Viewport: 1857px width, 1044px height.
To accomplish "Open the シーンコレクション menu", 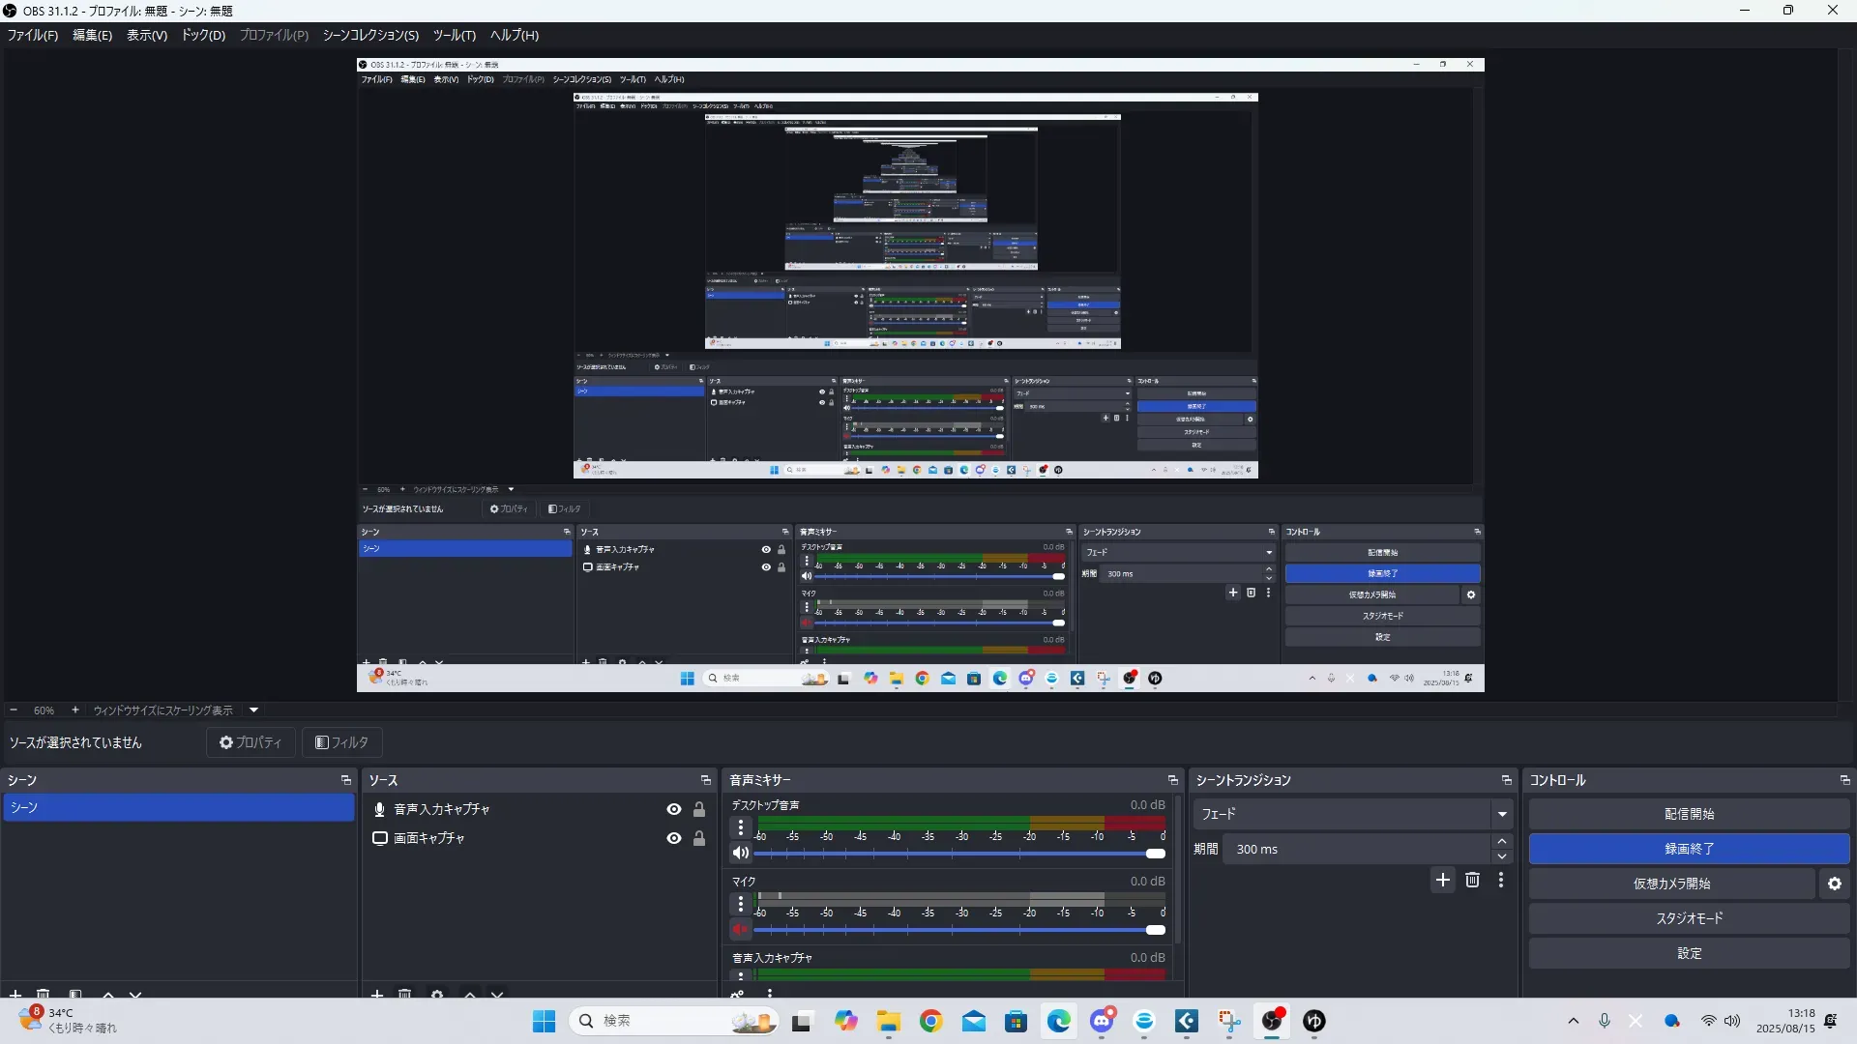I will pyautogui.click(x=370, y=35).
